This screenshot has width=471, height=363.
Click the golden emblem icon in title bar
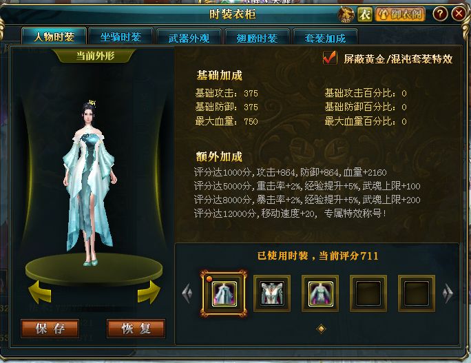click(346, 14)
